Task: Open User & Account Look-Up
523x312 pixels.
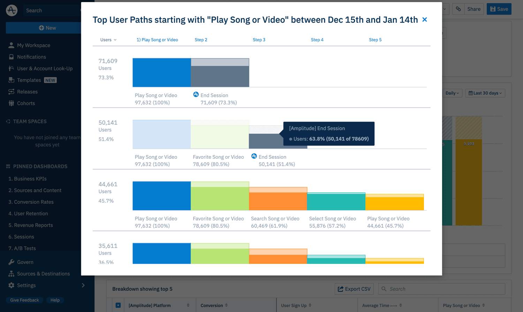Action: coord(45,69)
